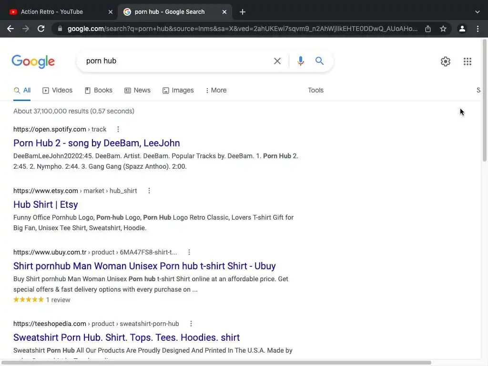Expand the tab search chevron
Screen dimensions: 488x366
click(x=478, y=12)
